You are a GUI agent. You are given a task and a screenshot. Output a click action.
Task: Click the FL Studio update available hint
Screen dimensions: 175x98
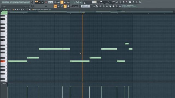tap(129, 6)
